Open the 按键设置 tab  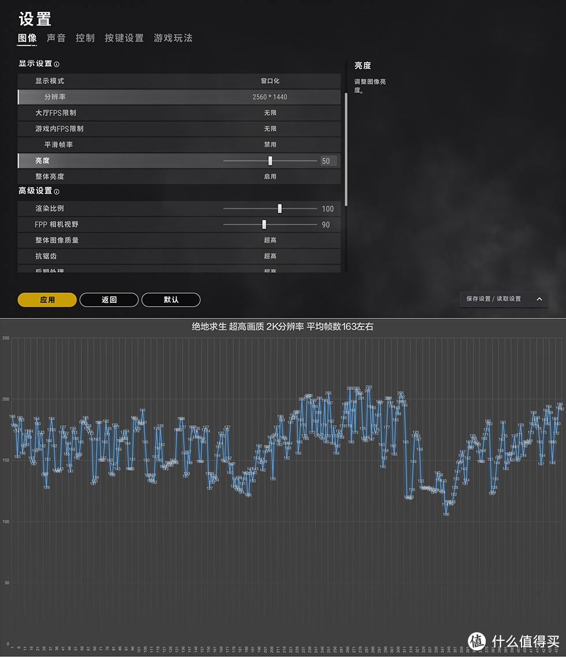[x=124, y=38]
